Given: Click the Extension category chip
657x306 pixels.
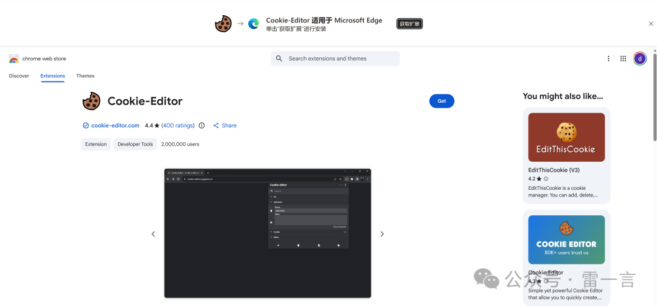Looking at the screenshot, I should 96,144.
